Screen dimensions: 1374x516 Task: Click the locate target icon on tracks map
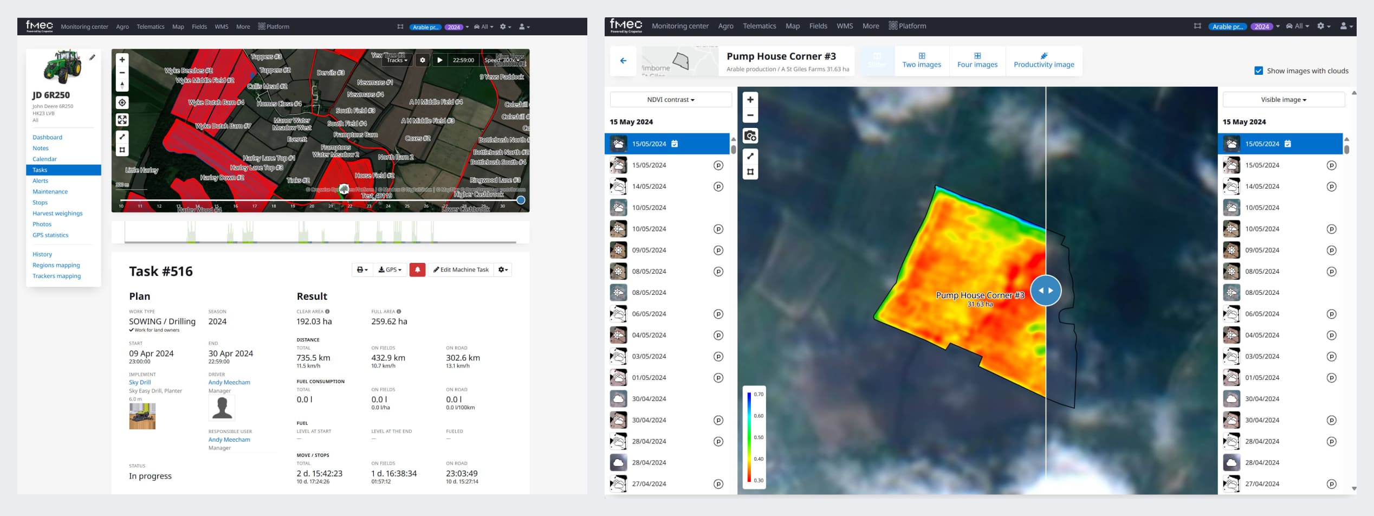click(122, 102)
